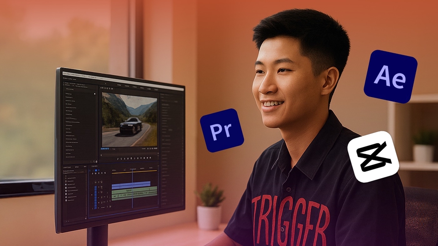Screen dimensions: 438x246
Task: Click the blue timecode under the preview
Action: (105, 149)
